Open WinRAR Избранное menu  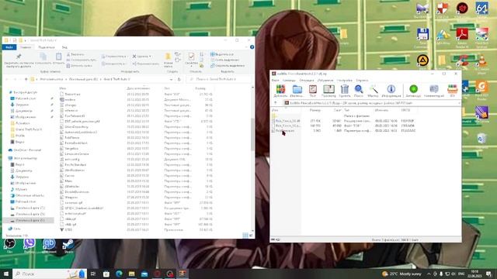pyautogui.click(x=325, y=81)
